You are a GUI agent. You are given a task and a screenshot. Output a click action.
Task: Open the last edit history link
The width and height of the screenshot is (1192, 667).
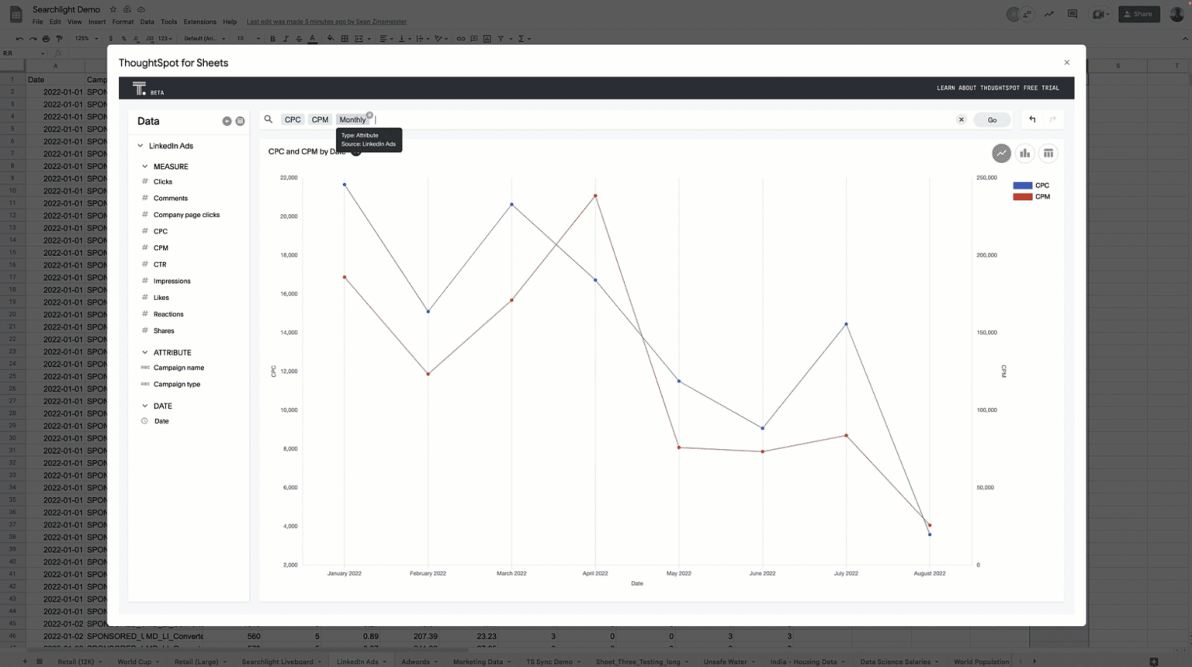click(x=326, y=22)
